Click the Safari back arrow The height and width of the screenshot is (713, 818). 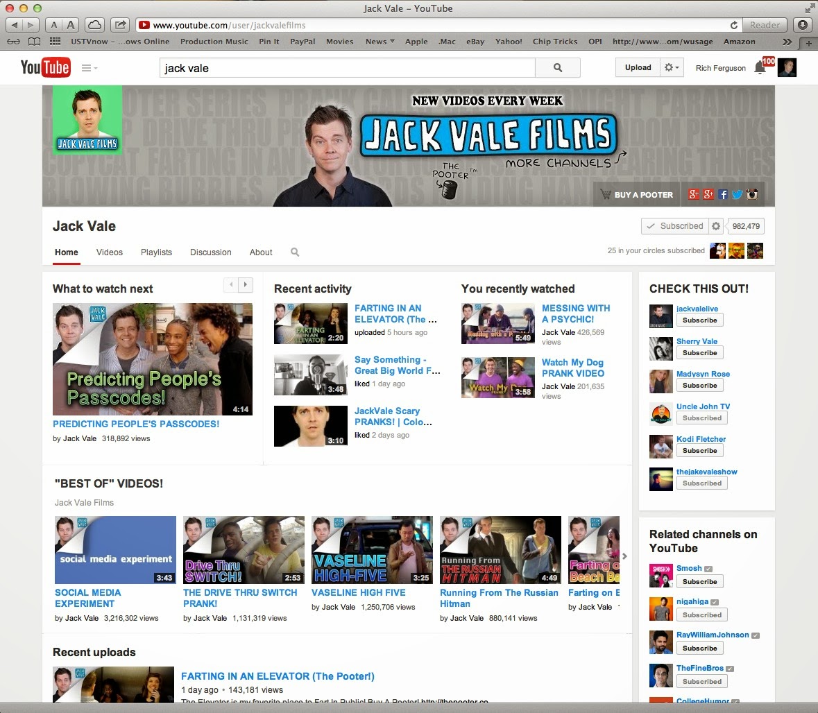coord(14,25)
